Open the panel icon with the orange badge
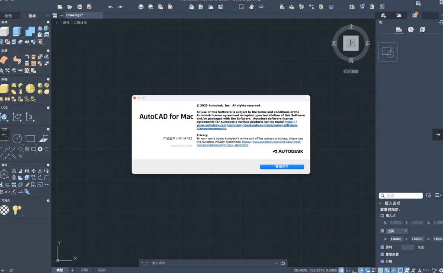 (415, 15)
